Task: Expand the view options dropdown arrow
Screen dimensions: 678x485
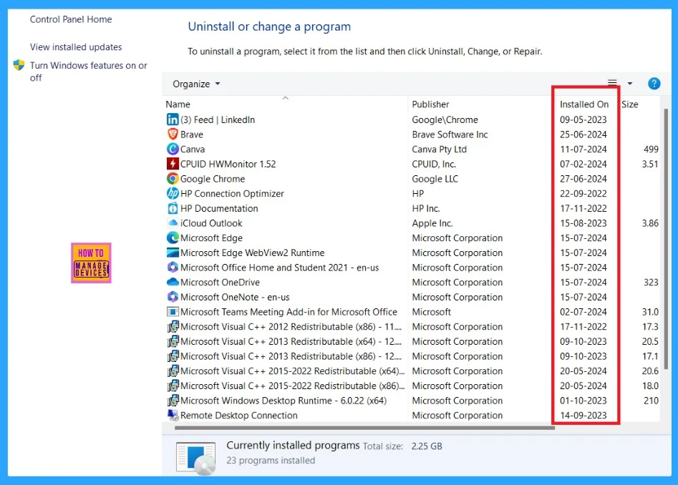Action: coord(629,84)
